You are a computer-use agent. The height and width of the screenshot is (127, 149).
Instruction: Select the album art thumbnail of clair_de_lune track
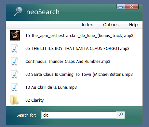(15, 35)
